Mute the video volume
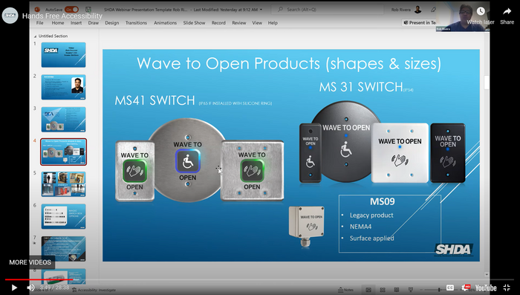This screenshot has height=295, width=520. point(30,288)
